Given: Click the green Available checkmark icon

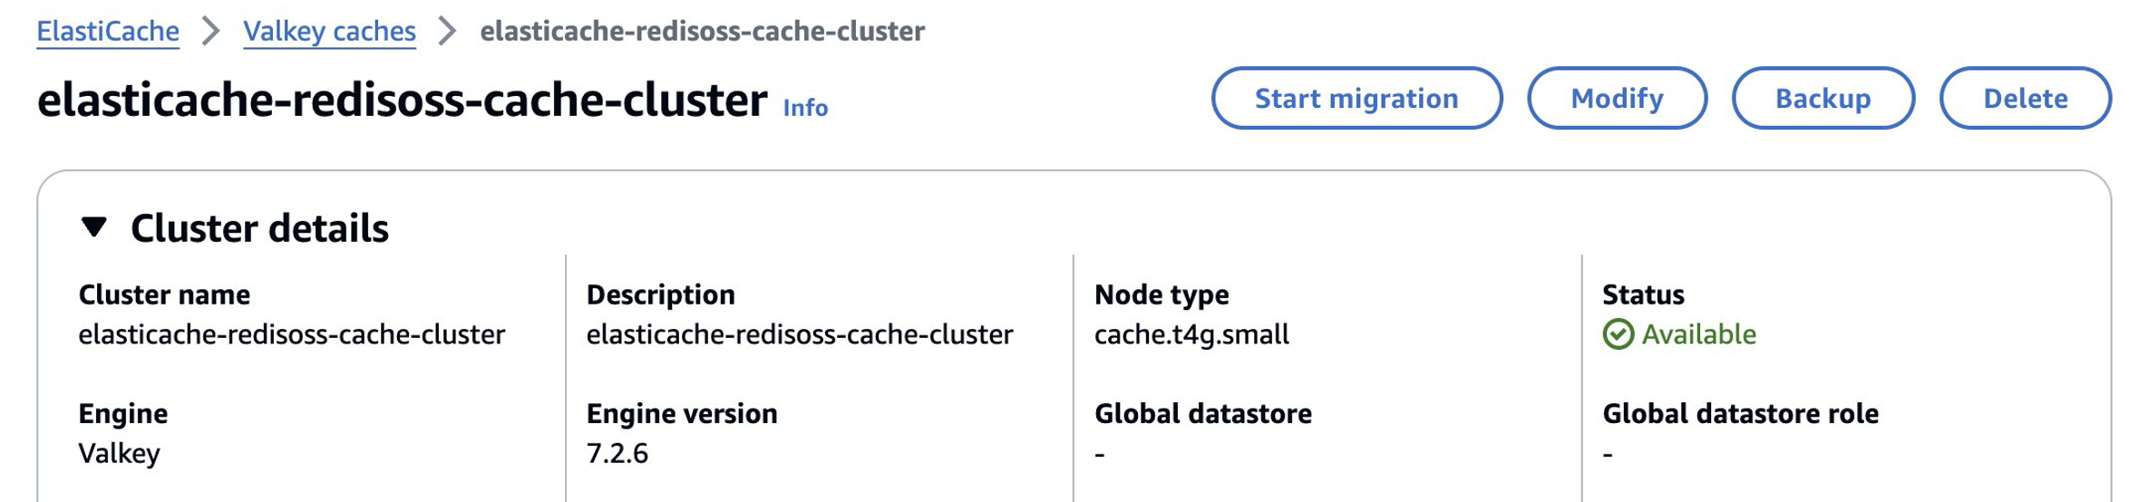Looking at the screenshot, I should click(x=1618, y=334).
